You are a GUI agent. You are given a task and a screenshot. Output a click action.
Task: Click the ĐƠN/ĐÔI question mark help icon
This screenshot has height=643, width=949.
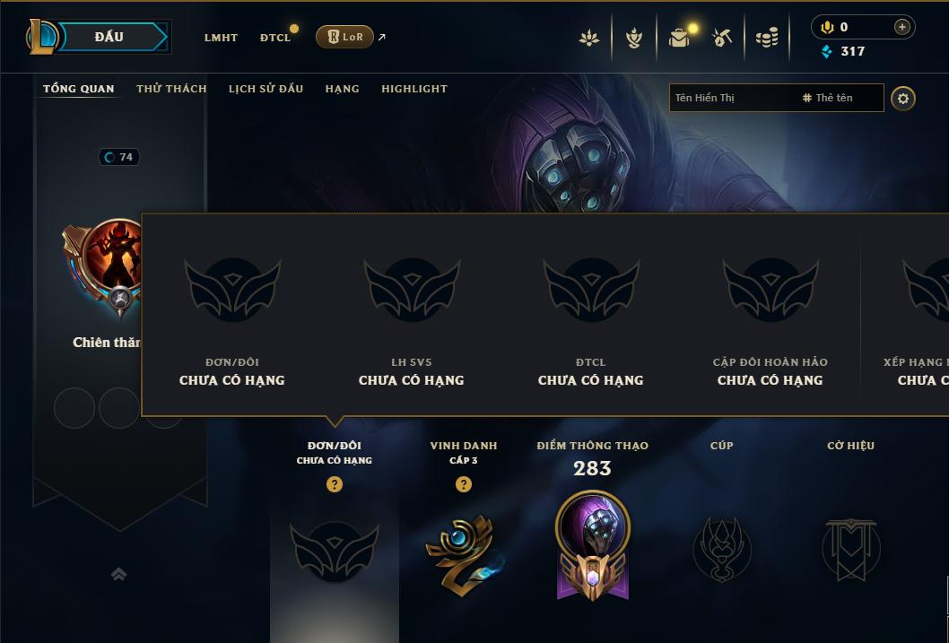pos(334,484)
